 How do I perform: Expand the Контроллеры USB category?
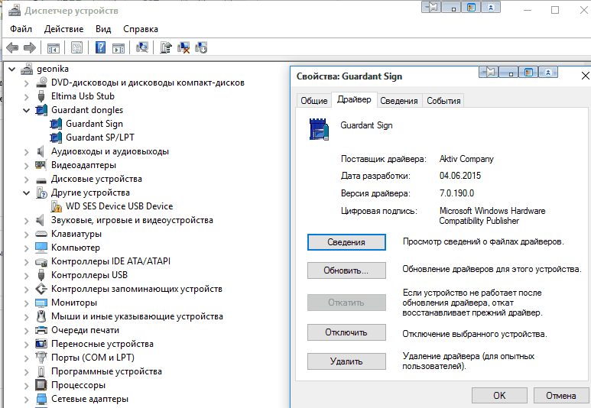[27, 275]
